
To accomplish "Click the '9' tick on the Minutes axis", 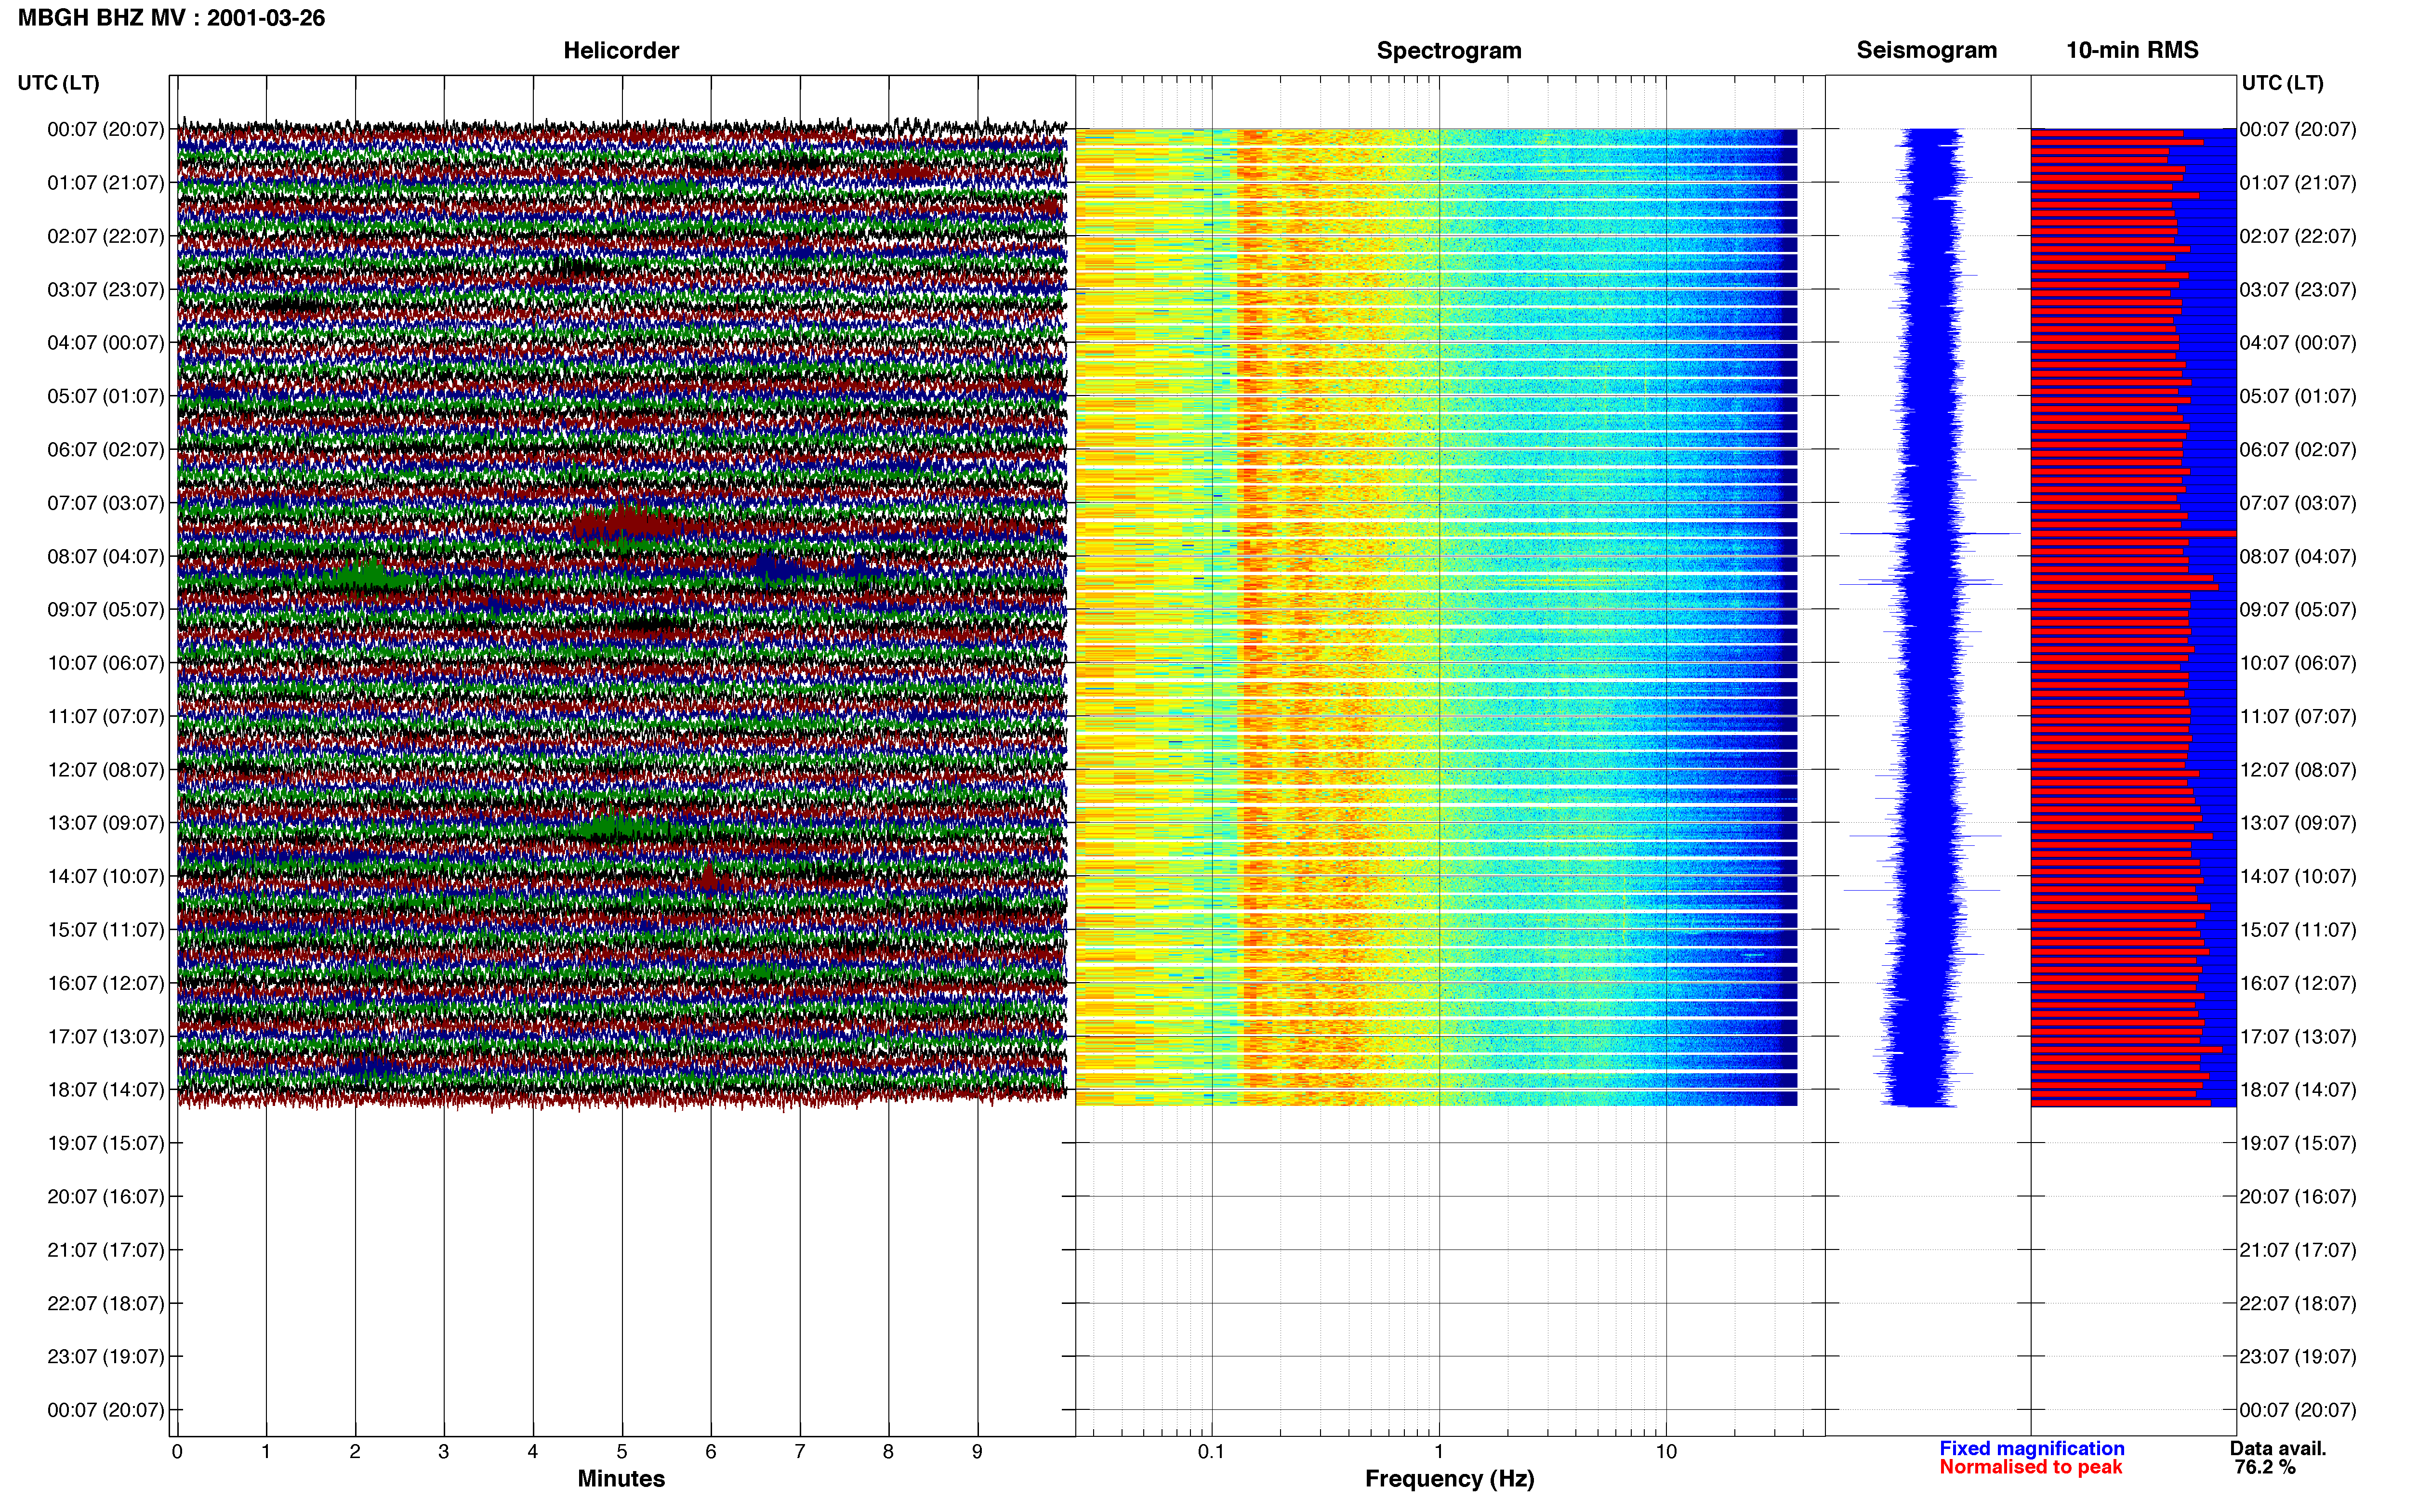I will [977, 1452].
